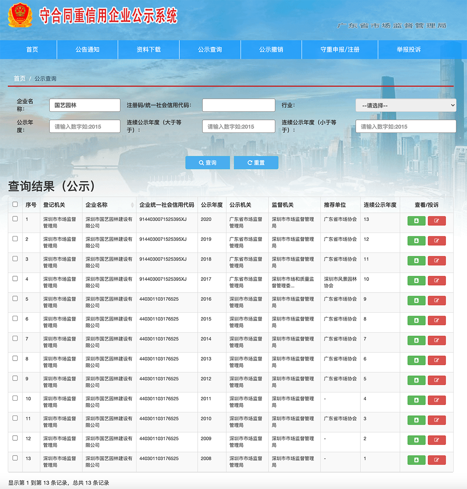Sort by 企业名称 column arrows
The image size is (467, 489).
pos(132,205)
